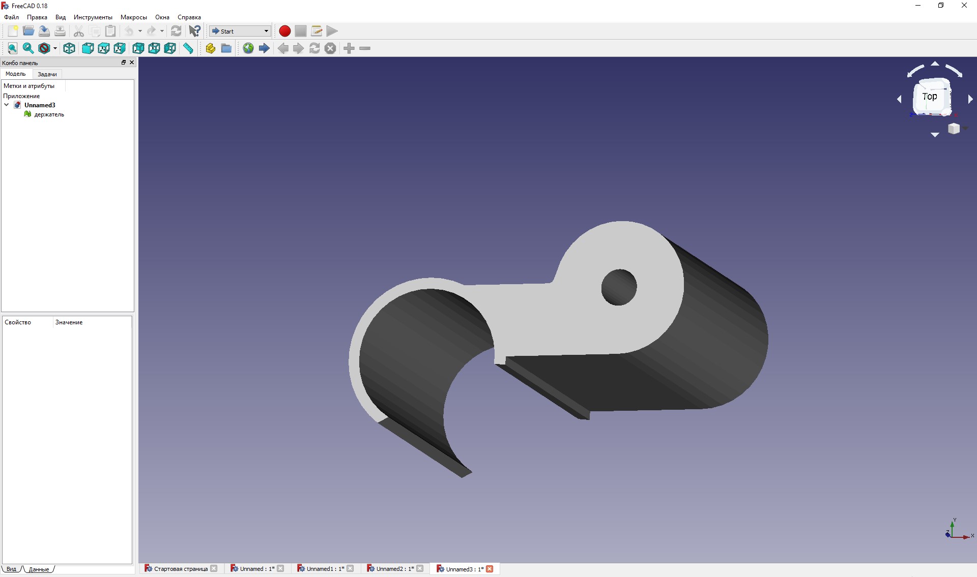Select the держатель object in tree

point(49,114)
